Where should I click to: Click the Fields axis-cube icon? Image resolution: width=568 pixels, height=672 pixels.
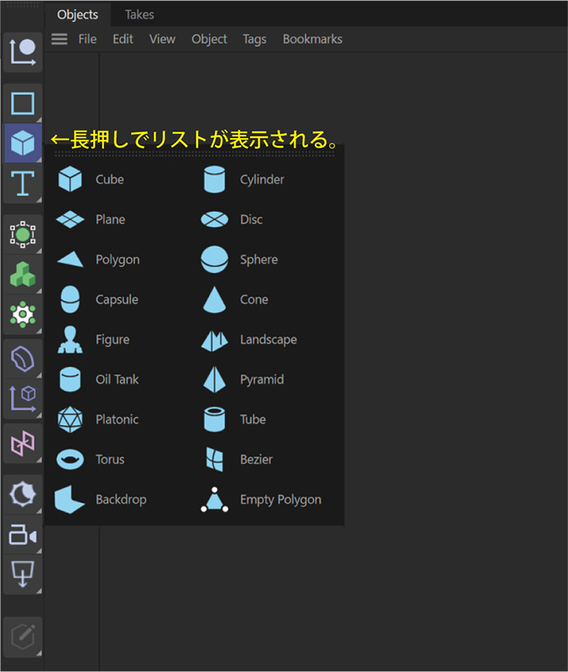coord(23,399)
